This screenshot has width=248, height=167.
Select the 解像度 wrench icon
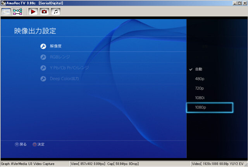43,46
